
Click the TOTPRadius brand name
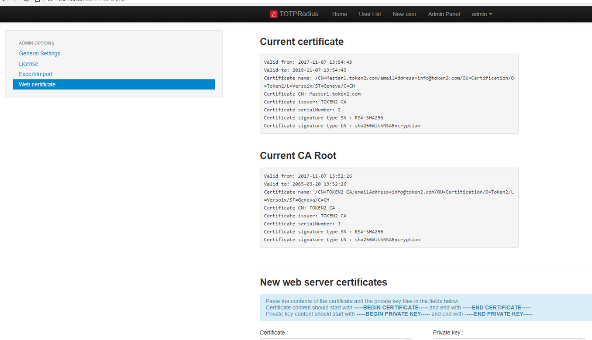point(299,14)
